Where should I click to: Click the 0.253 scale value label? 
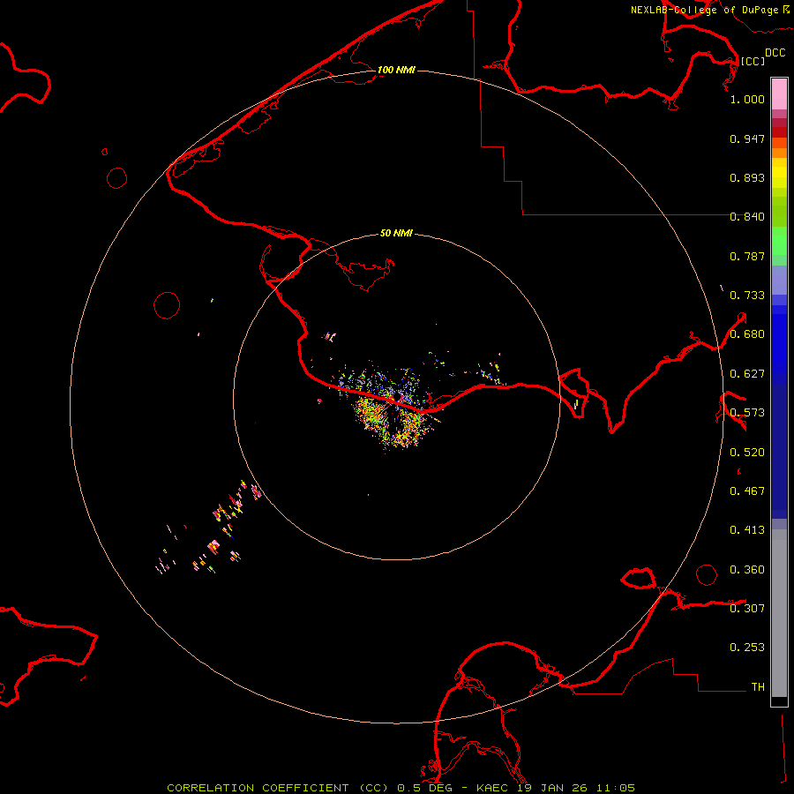(747, 648)
